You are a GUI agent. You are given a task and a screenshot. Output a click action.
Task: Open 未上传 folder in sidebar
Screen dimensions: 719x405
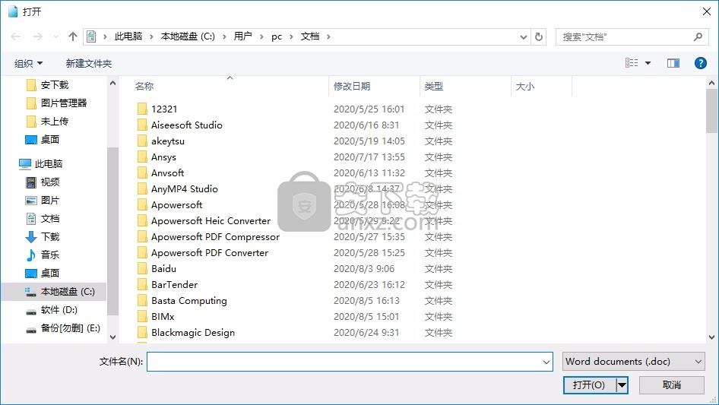point(54,122)
